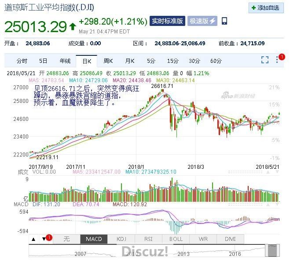Click the 成交量 value 0.00

pyautogui.click(x=95, y=44)
